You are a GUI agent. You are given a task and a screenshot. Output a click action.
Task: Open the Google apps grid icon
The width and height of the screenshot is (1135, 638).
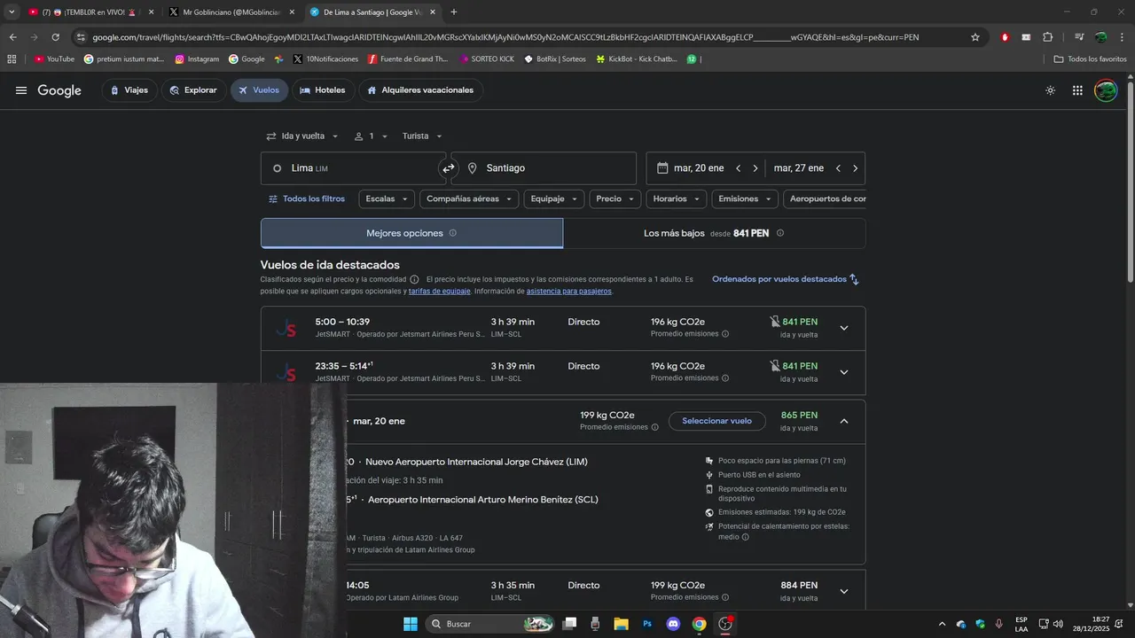(1077, 90)
